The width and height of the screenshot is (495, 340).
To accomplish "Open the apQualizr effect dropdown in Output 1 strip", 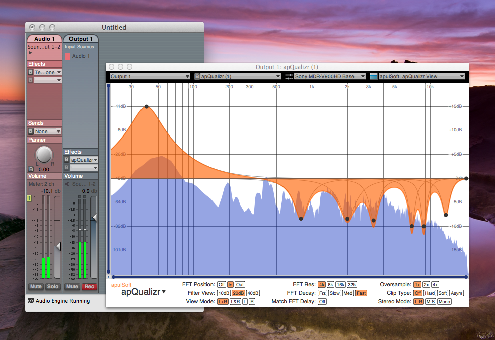I will pyautogui.click(x=84, y=160).
